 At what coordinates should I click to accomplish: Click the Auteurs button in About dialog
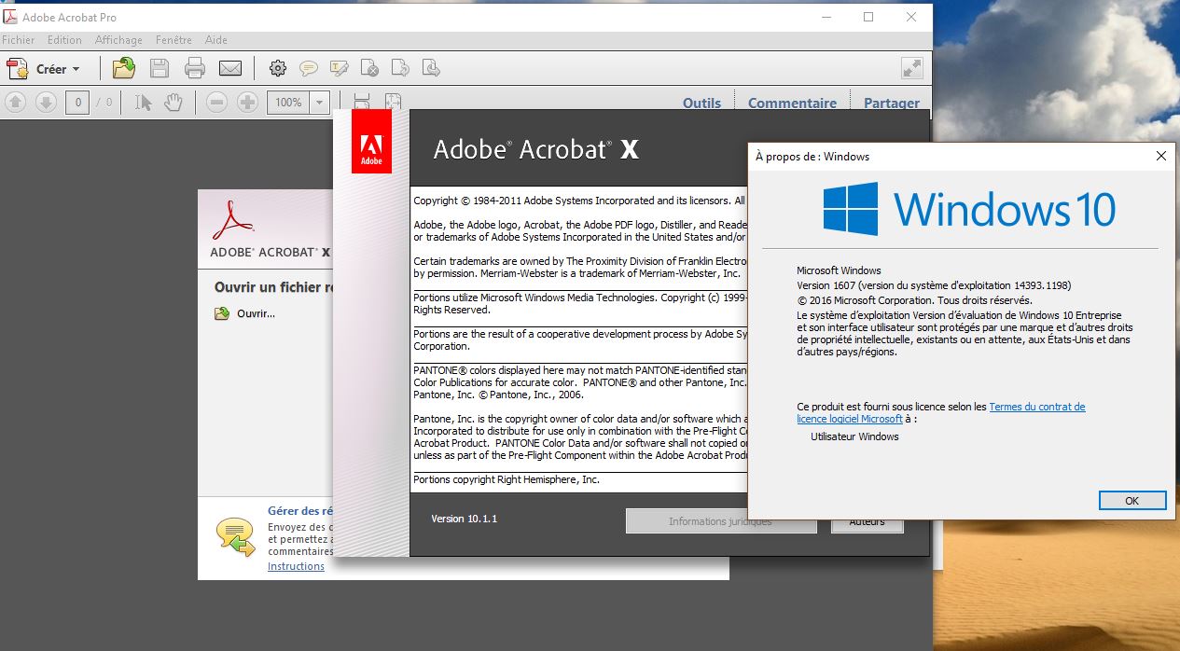(x=867, y=522)
